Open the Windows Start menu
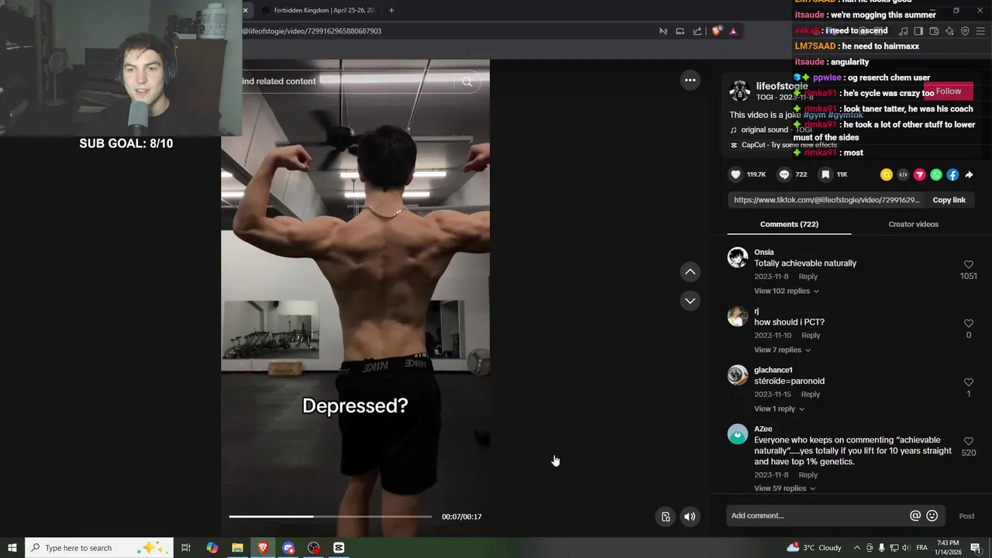This screenshot has width=992, height=558. point(12,548)
